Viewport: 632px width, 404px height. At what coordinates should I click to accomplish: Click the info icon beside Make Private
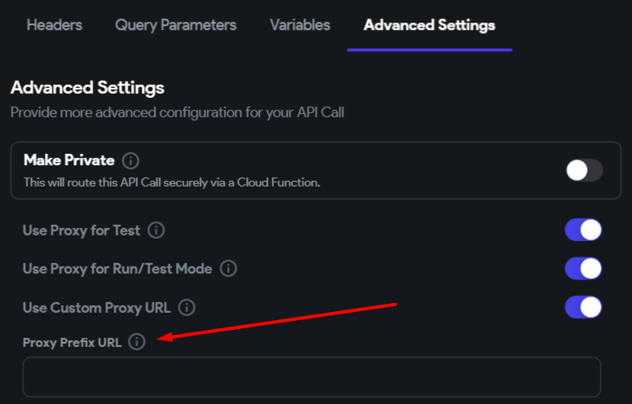coord(130,160)
